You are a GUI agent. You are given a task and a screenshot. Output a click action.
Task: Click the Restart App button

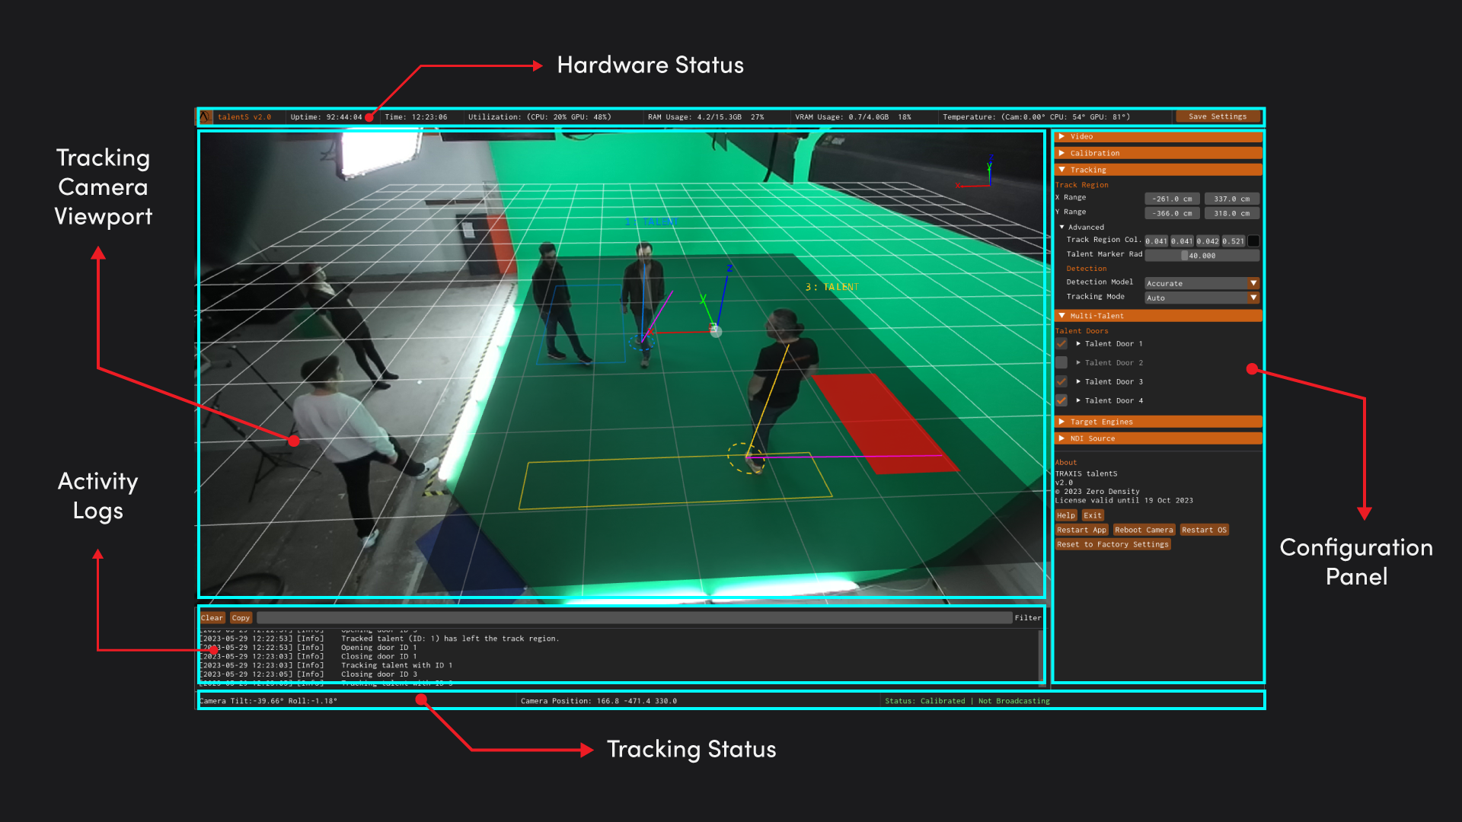(1081, 530)
